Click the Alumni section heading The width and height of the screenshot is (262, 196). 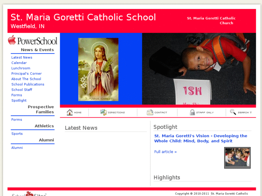click(x=46, y=140)
